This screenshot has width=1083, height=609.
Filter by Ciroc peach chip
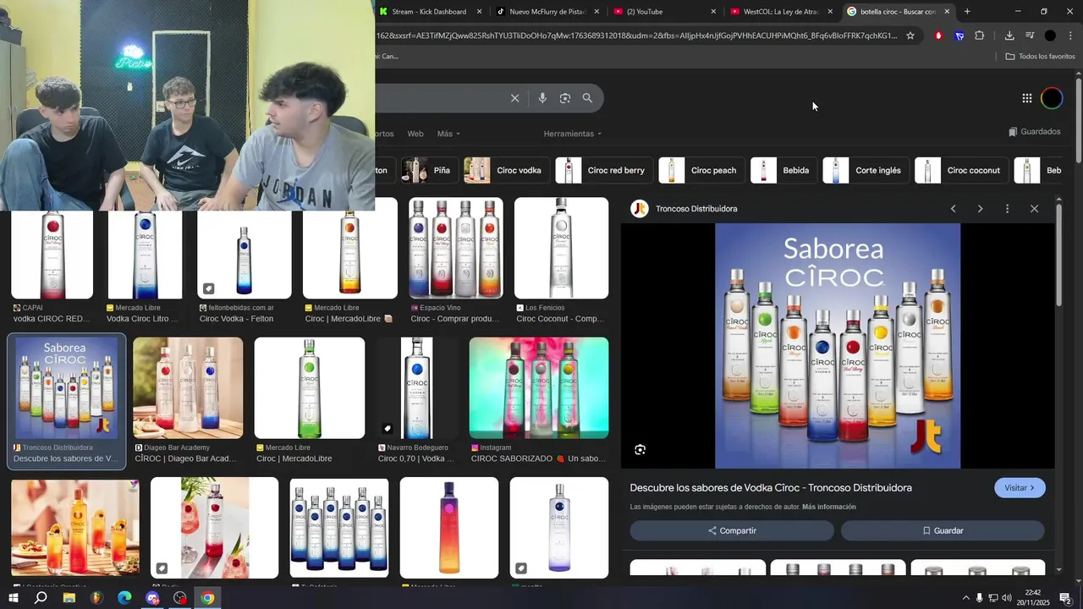point(701,170)
